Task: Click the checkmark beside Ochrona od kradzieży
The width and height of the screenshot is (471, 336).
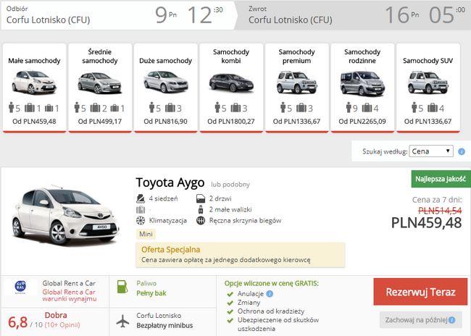Action: (230, 311)
